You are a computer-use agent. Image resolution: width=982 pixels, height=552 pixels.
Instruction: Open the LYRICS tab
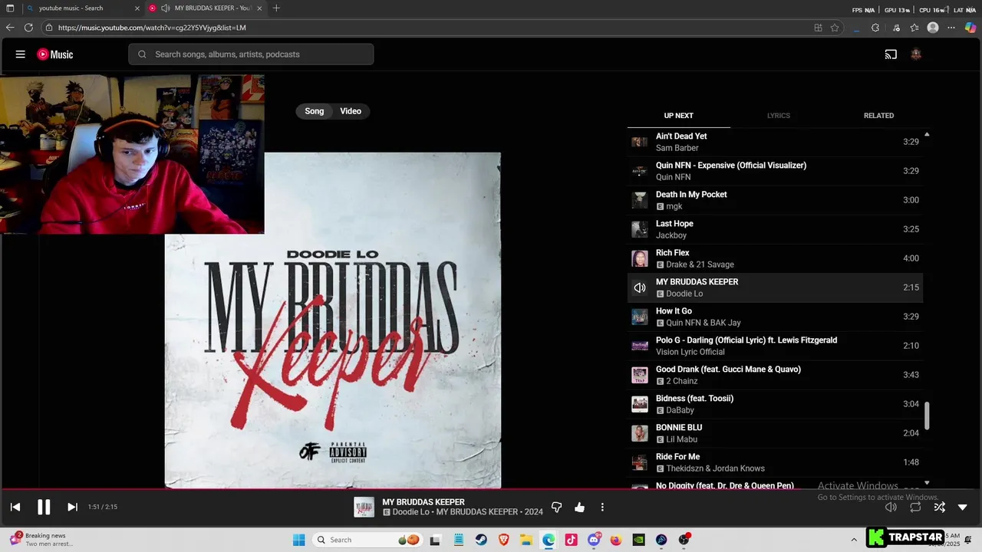tap(778, 116)
